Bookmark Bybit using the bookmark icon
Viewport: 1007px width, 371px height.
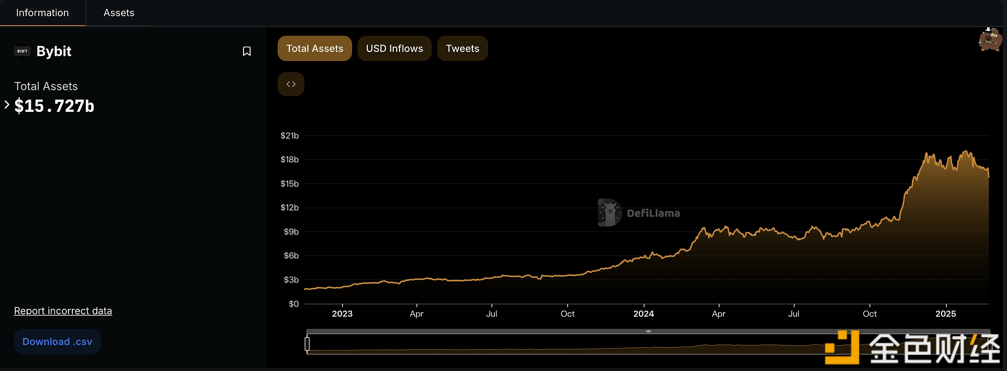click(247, 51)
